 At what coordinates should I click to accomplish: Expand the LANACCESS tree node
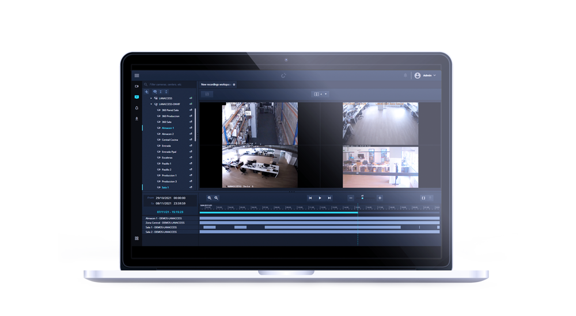pos(151,98)
